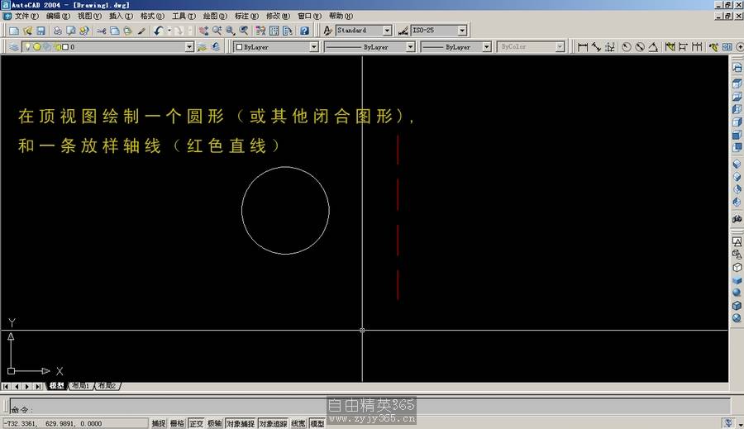Viewport: 744px width, 429px height.
Task: Open the ISO-25 dimension style dropdown
Action: (x=462, y=31)
